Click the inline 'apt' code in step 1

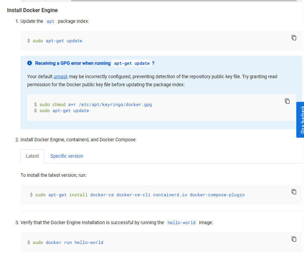[50, 21]
